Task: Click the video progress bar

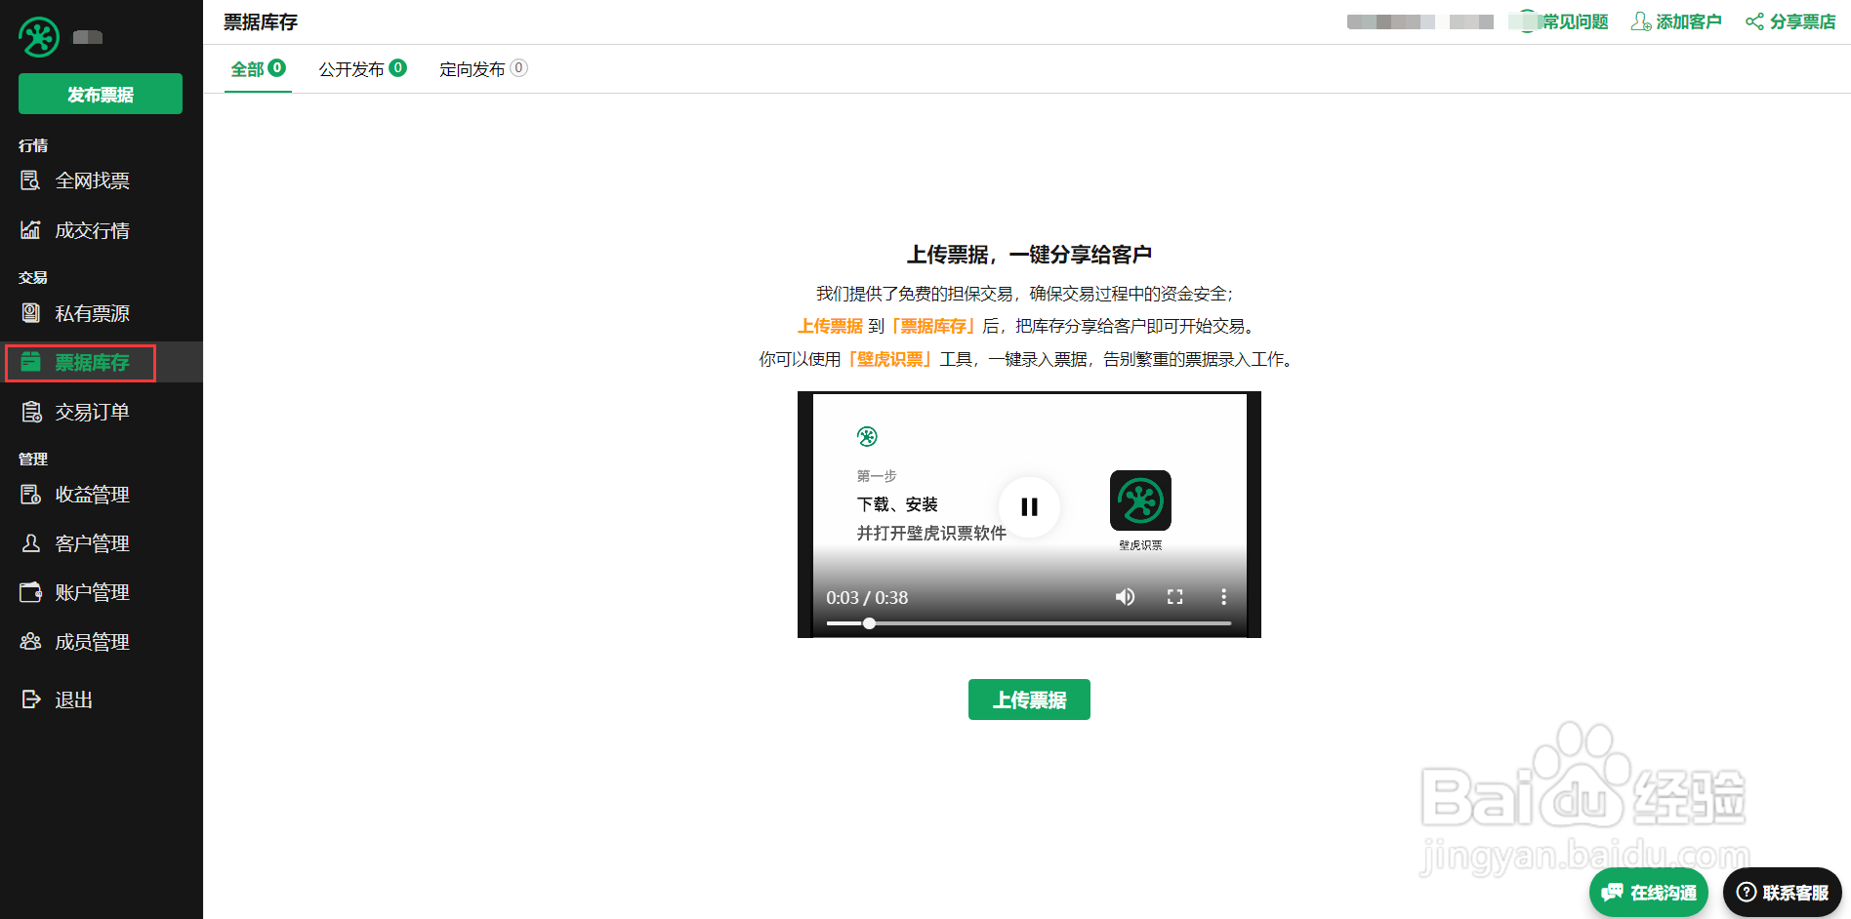Action: point(1029,623)
